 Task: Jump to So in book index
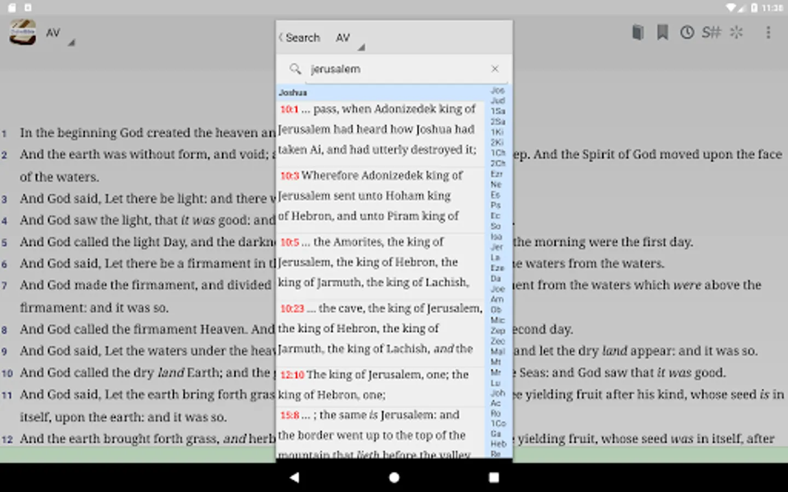[495, 226]
